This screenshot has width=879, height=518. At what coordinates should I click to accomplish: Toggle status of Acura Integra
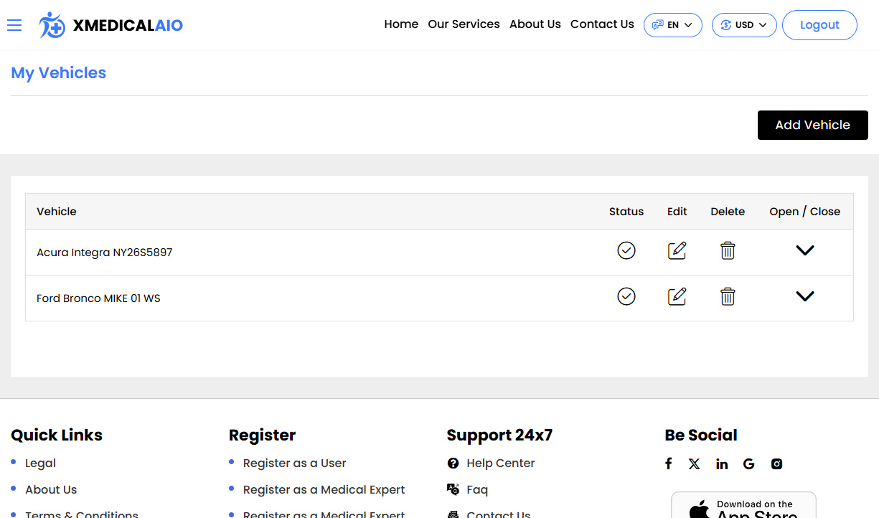(x=626, y=251)
